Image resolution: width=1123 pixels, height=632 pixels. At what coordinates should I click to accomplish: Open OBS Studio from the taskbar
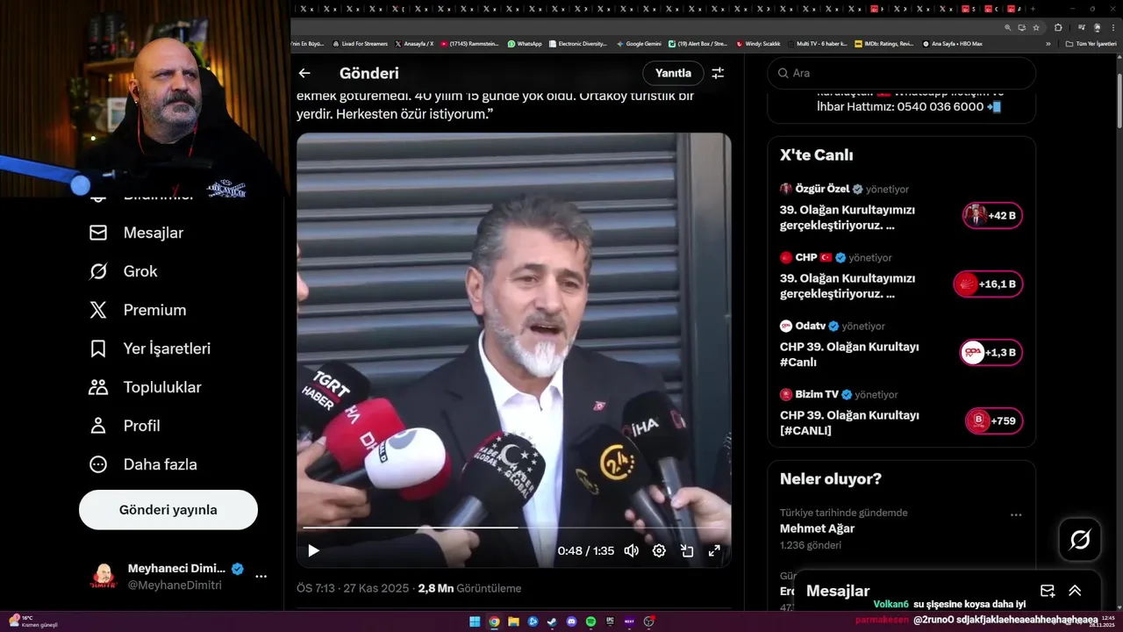point(648,621)
